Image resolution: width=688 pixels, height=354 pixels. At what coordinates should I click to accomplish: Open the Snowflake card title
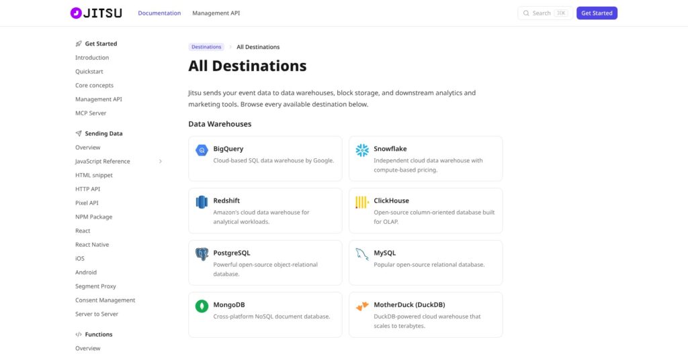390,149
